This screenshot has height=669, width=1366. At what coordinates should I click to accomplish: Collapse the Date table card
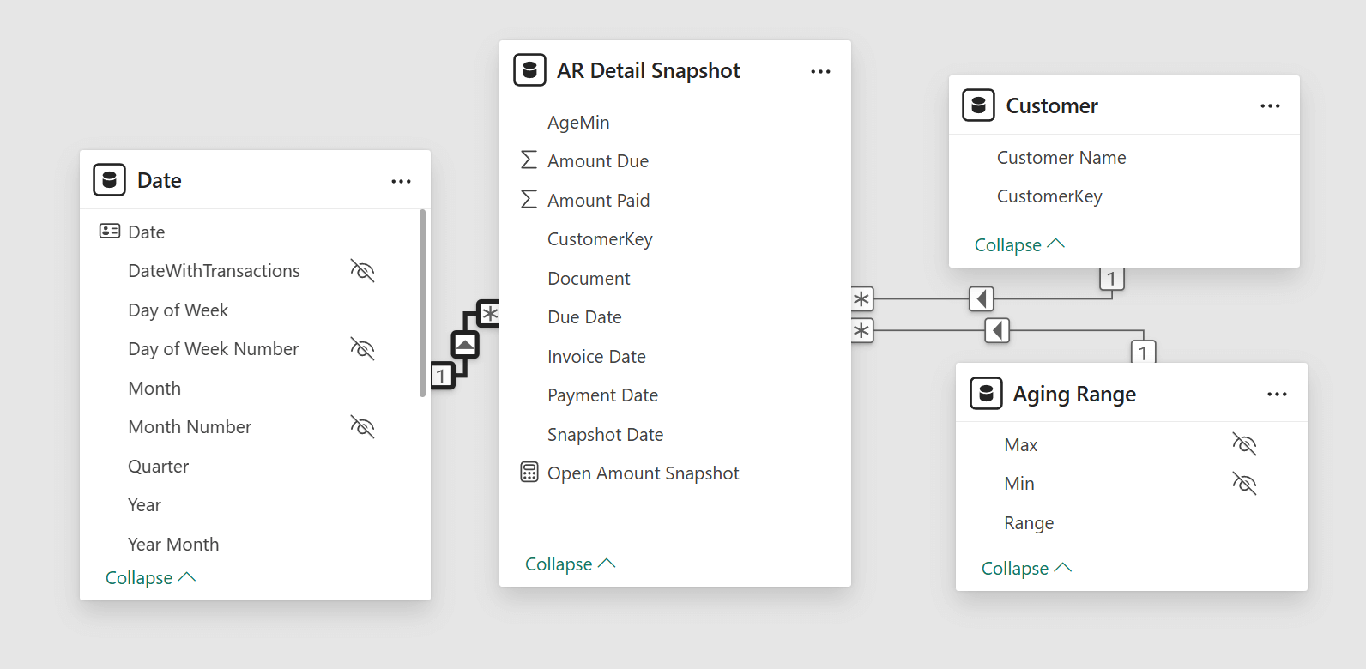point(150,578)
